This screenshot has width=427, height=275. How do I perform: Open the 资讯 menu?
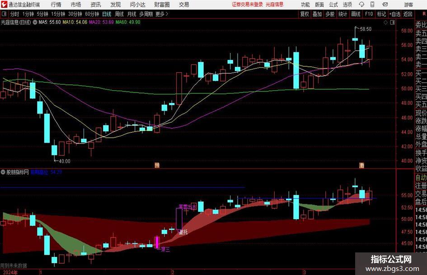[x=96, y=5]
